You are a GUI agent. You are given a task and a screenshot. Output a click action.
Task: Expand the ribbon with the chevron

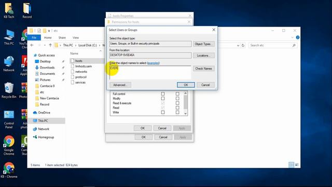tap(293, 37)
